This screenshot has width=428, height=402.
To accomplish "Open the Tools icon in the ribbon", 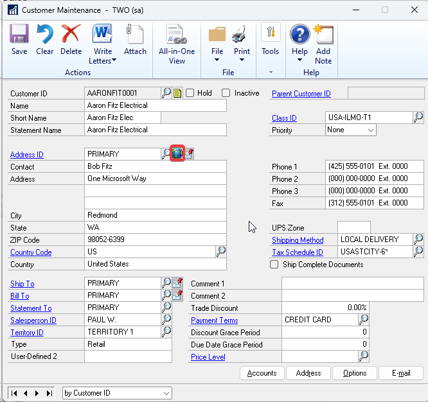I will click(270, 39).
